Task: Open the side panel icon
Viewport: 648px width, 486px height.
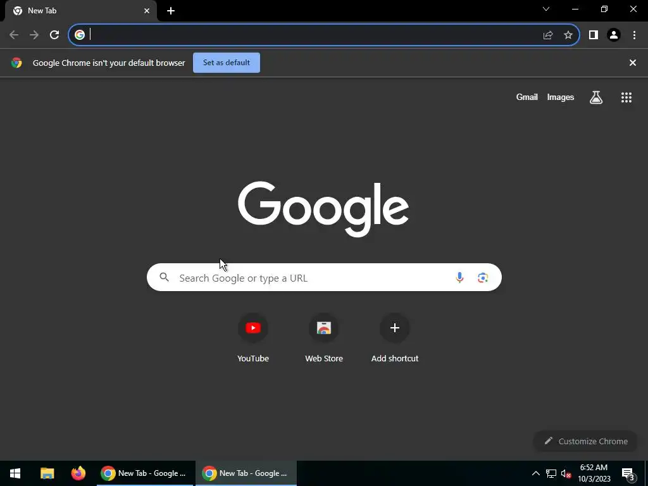Action: pos(594,35)
